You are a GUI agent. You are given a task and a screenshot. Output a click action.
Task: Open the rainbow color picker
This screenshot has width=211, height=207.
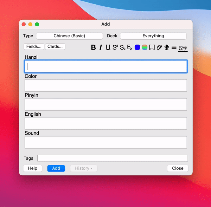(145, 47)
